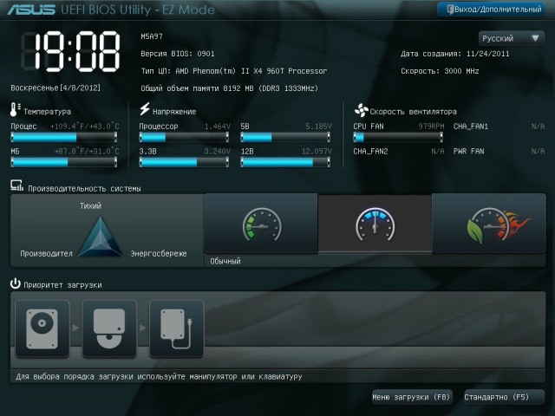Click Скорость: 3000 MHz text
555x416 pixels.
click(x=440, y=71)
